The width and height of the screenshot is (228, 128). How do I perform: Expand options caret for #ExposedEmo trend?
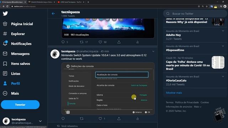coord(223,46)
